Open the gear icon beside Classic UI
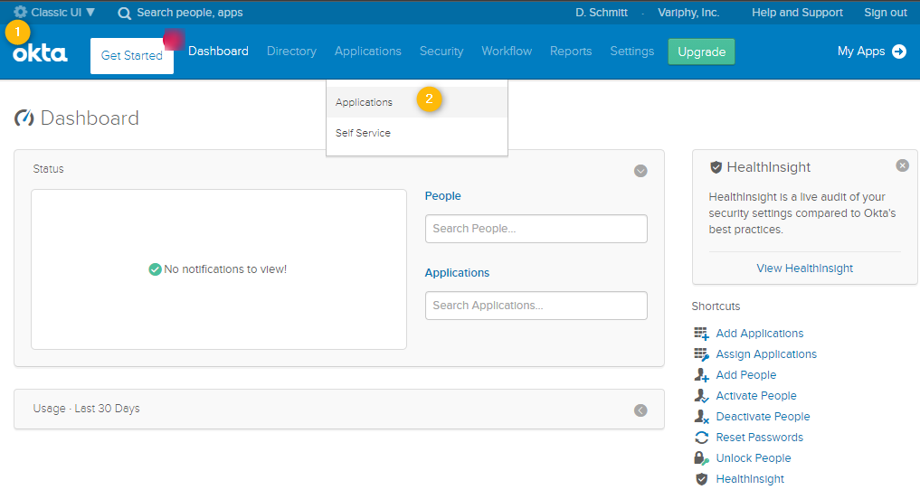 (x=21, y=12)
